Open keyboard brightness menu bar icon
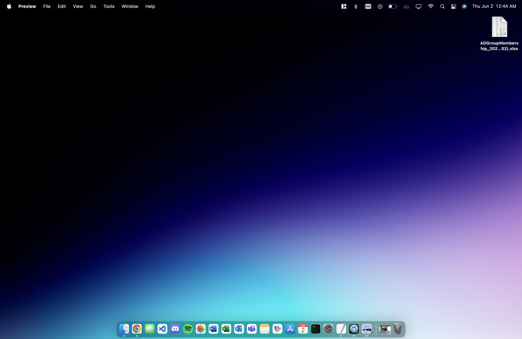Screen dimensions: 522x339 [x=406, y=6]
